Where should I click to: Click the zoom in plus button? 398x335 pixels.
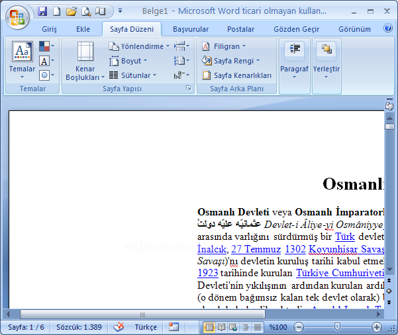coord(377,327)
